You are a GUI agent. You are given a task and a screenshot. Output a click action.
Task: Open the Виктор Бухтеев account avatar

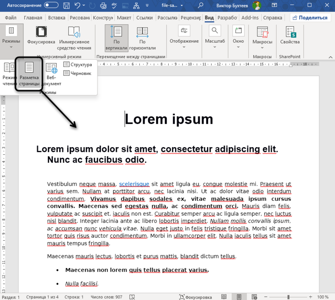256,5
